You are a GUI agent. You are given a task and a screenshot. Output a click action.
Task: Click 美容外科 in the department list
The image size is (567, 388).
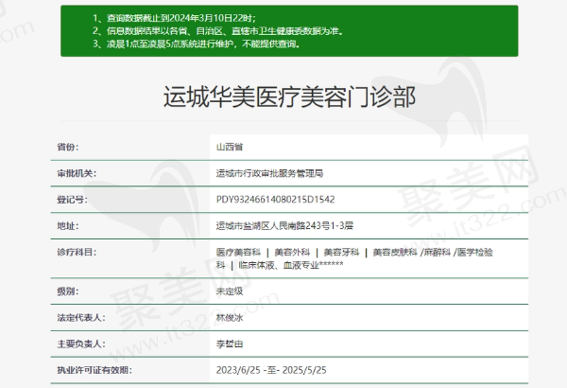[x=292, y=252]
